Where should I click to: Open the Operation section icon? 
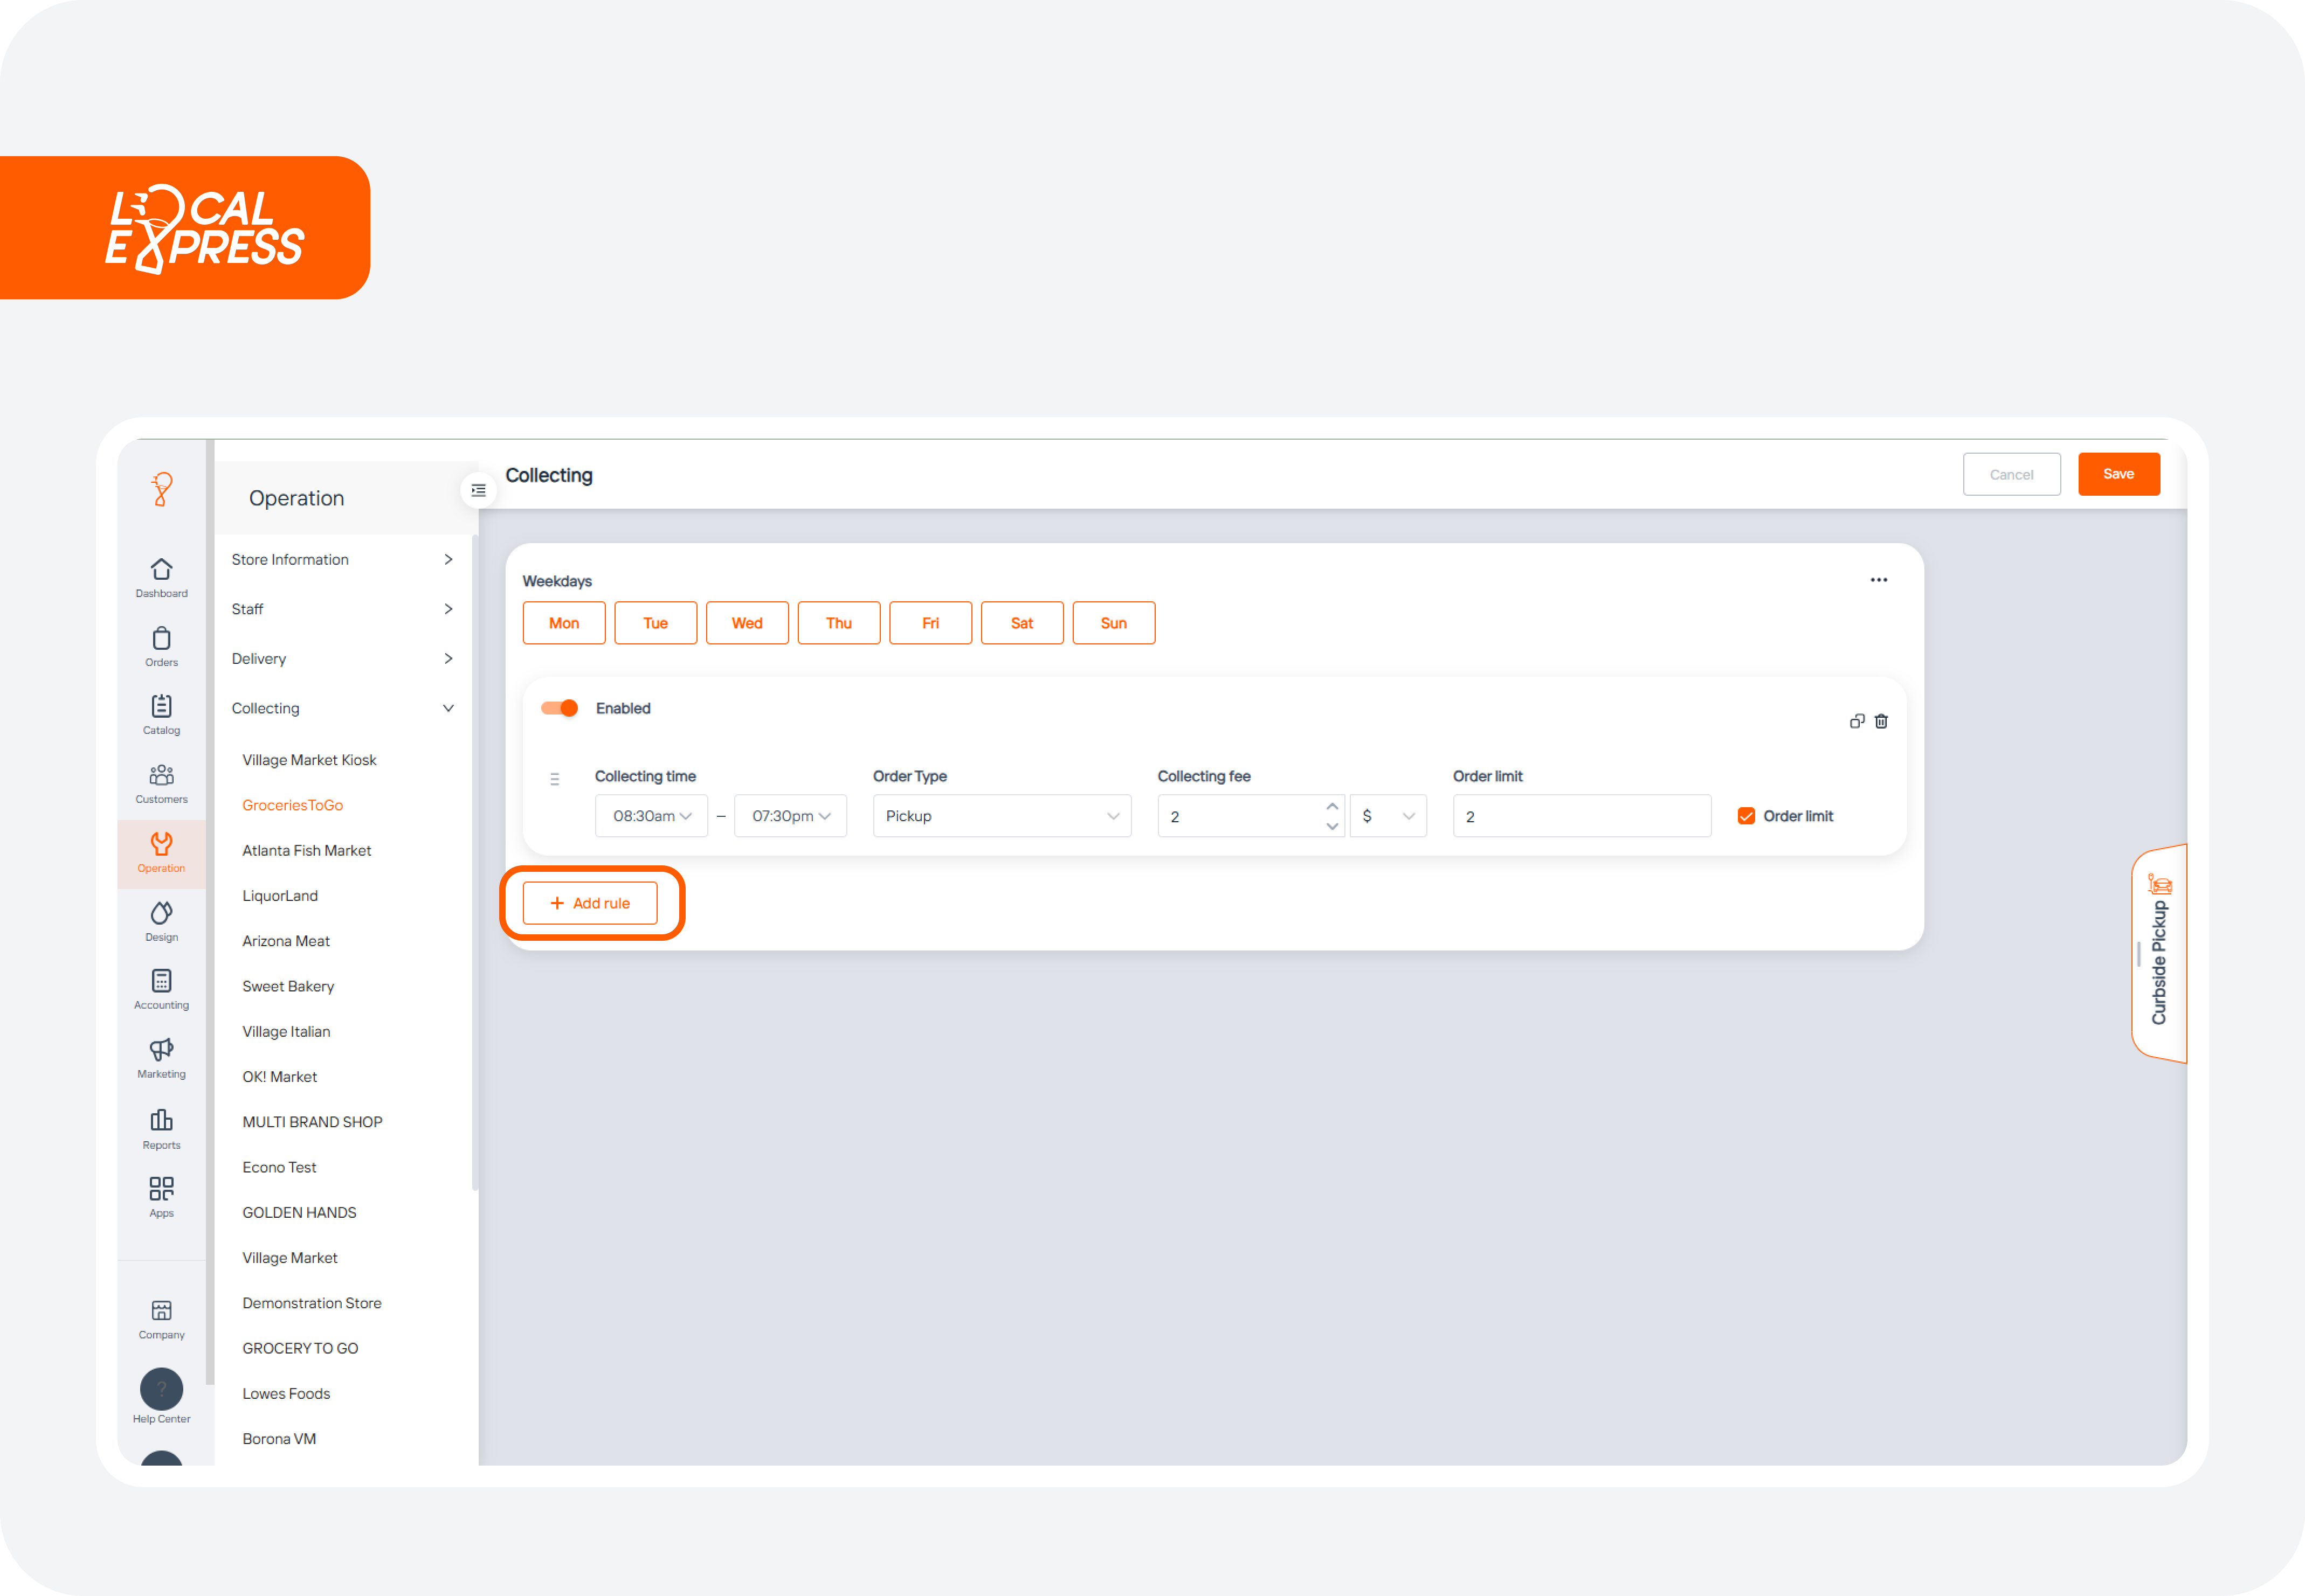click(161, 844)
